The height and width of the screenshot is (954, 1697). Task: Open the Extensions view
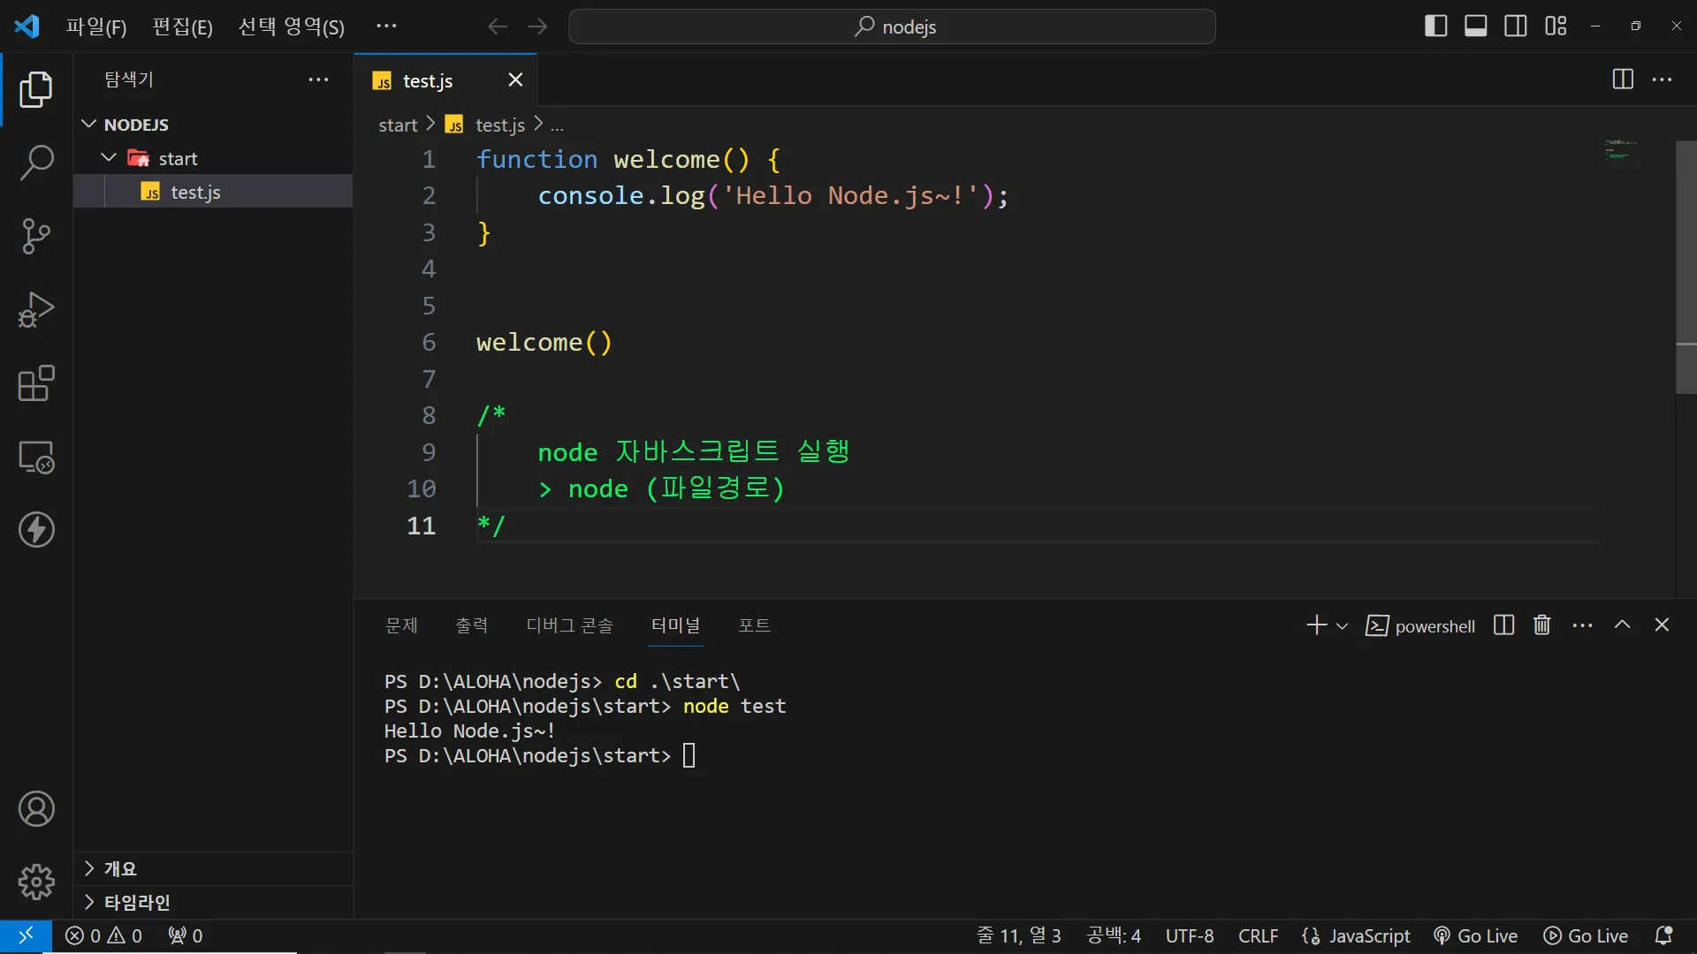coord(36,383)
